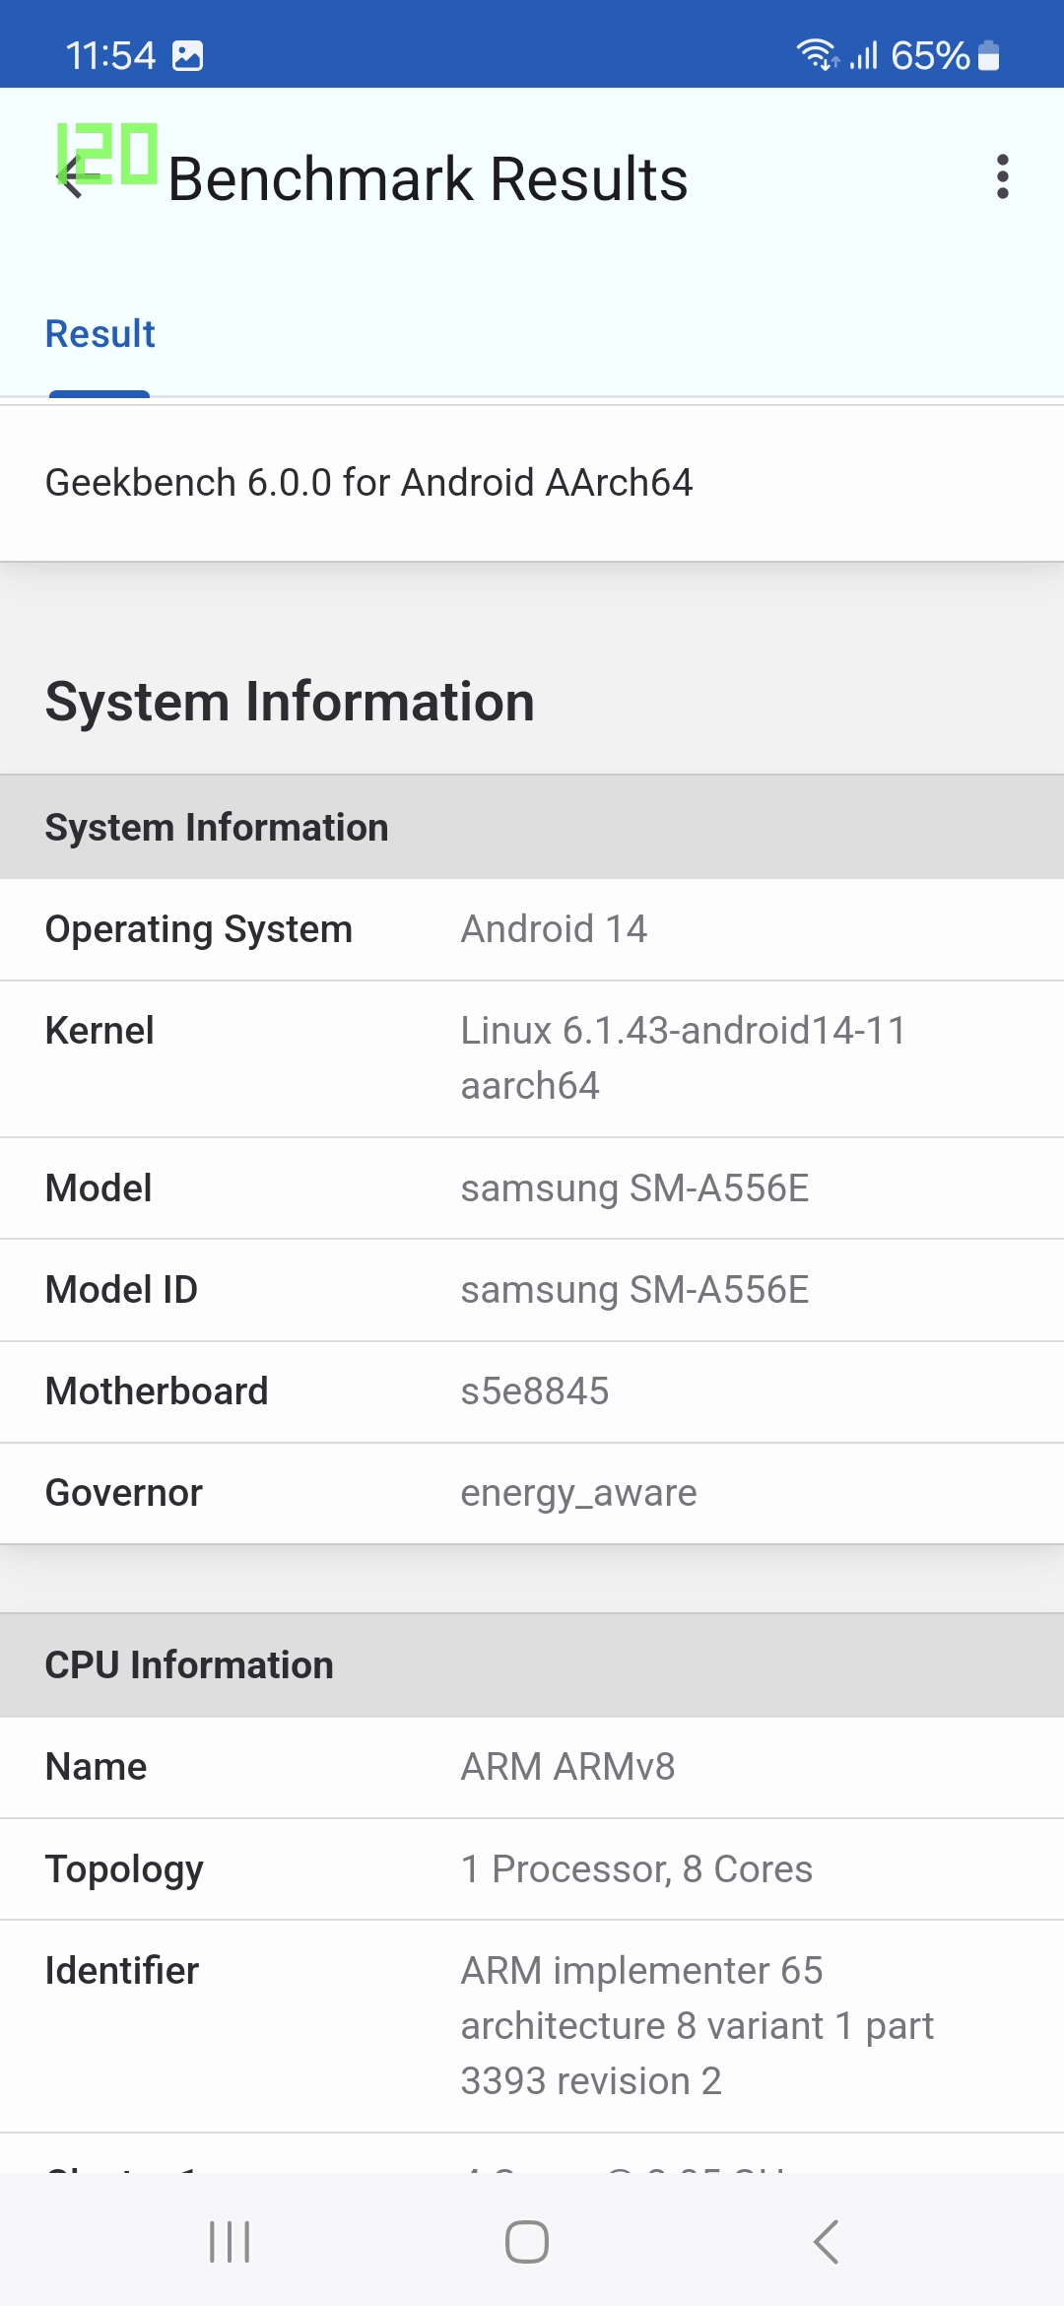Screen dimensions: 1064x2306
Task: Tap the Kernel version row
Action: point(532,1058)
